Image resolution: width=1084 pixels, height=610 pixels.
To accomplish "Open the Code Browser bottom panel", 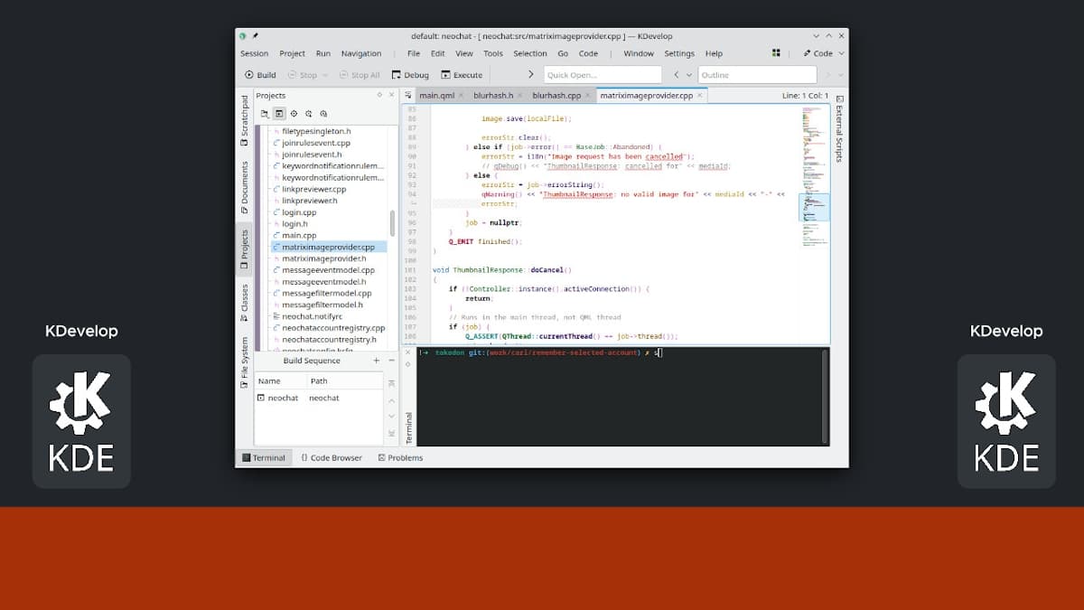I will point(332,457).
